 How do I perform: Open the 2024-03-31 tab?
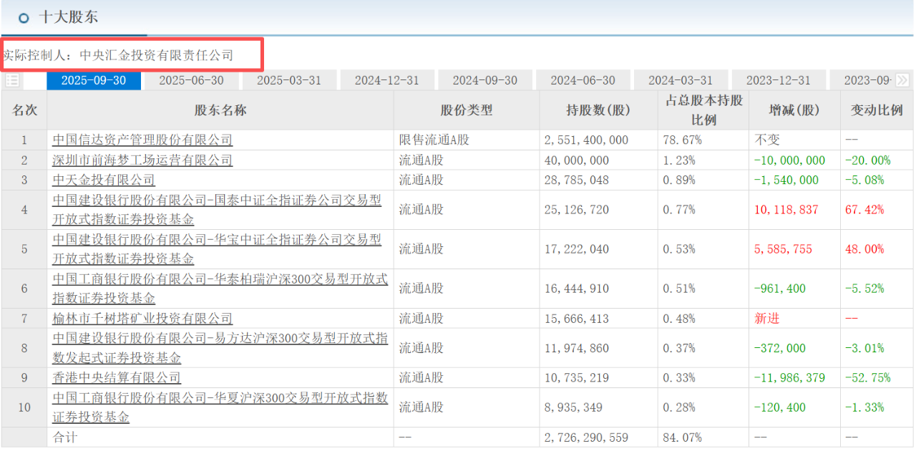pyautogui.click(x=680, y=80)
